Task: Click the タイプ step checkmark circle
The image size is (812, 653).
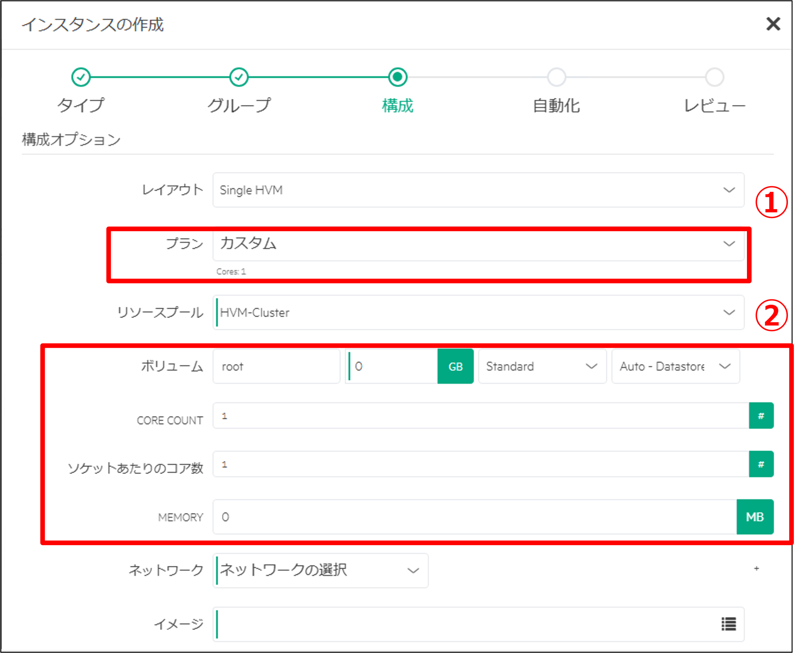Action: (81, 77)
